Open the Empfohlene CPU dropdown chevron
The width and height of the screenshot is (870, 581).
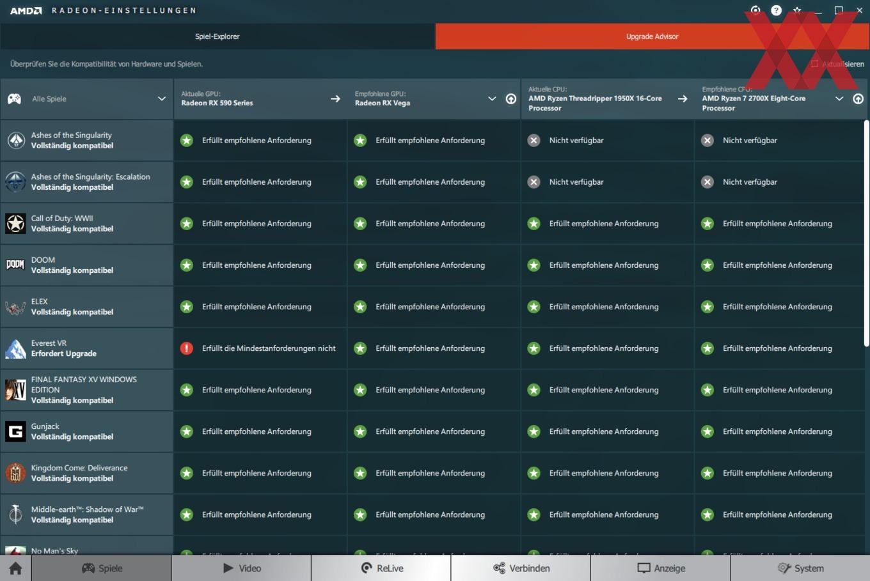(839, 98)
